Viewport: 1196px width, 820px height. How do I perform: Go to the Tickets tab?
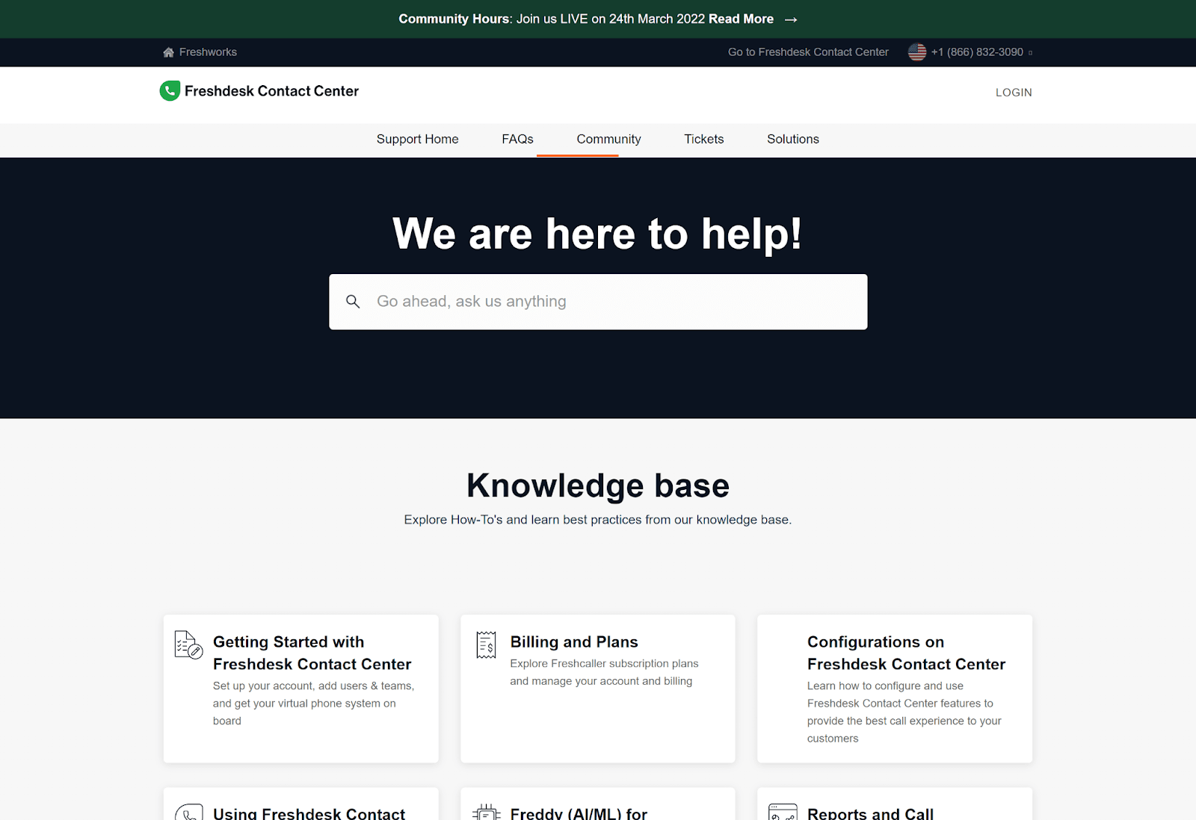[703, 139]
